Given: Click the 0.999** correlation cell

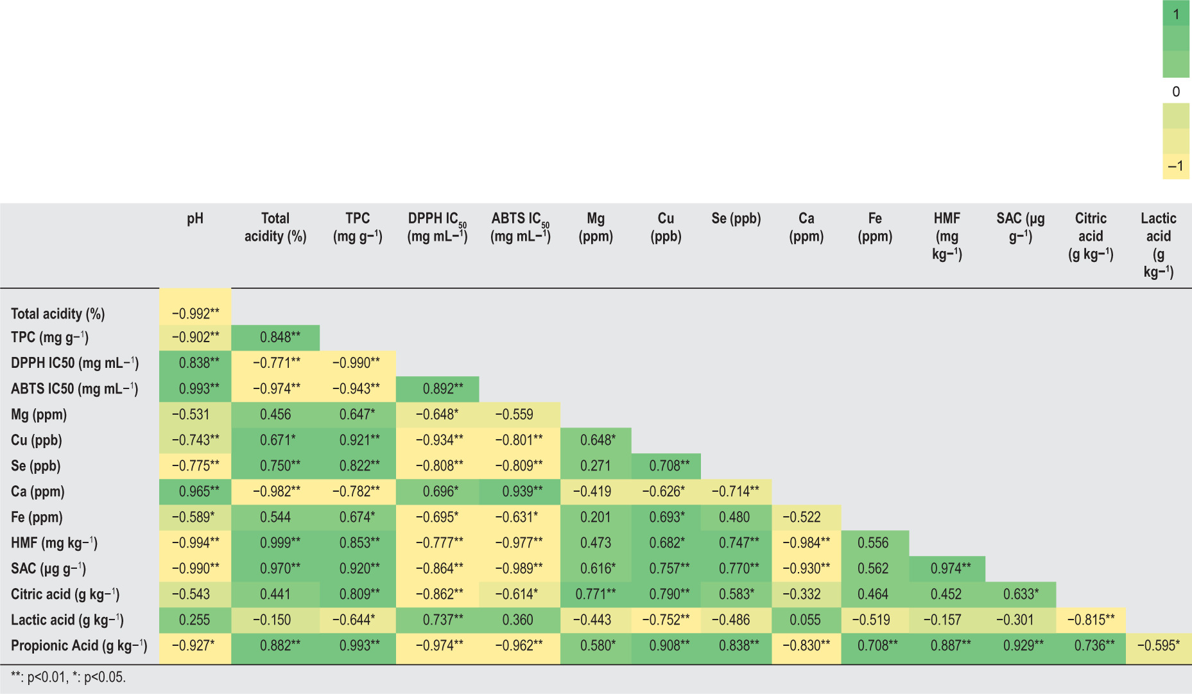Looking at the screenshot, I should coord(280,543).
